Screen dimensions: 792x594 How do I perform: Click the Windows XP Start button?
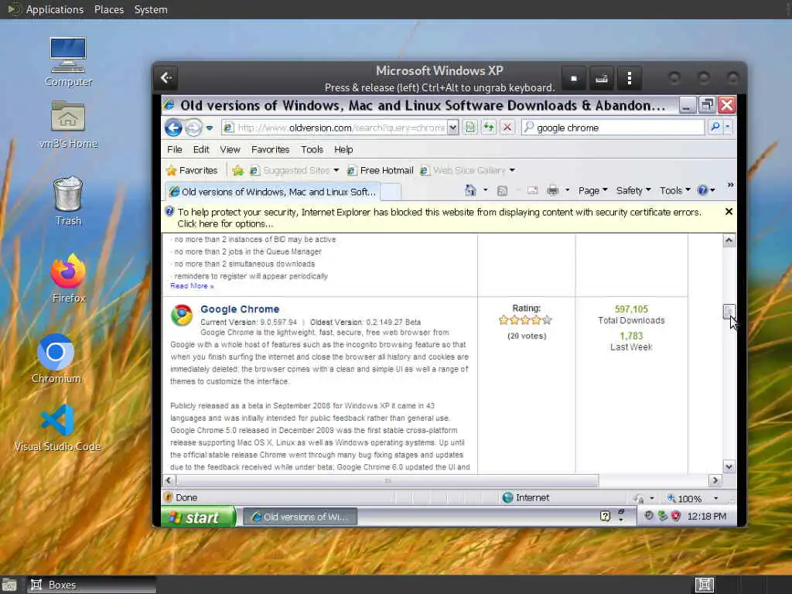coord(199,517)
